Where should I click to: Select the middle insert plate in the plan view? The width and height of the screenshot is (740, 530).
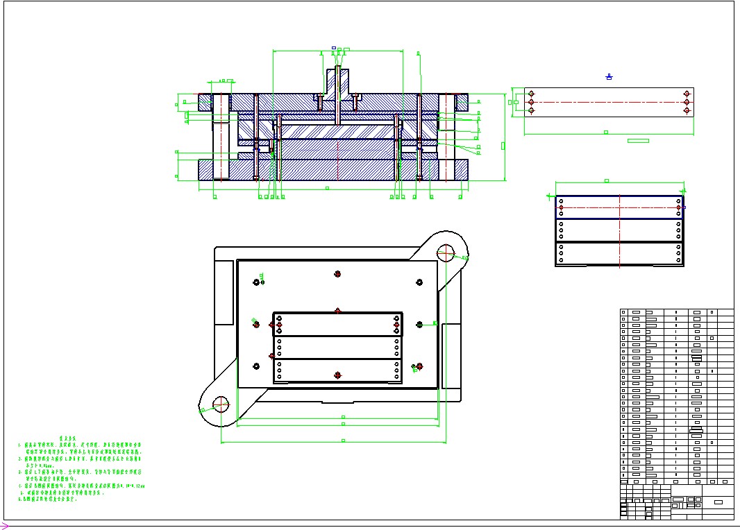[x=337, y=348]
